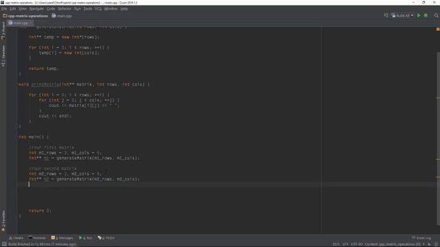This screenshot has height=247, width=440.
Task: Open the Help menu
Action: click(x=124, y=9)
